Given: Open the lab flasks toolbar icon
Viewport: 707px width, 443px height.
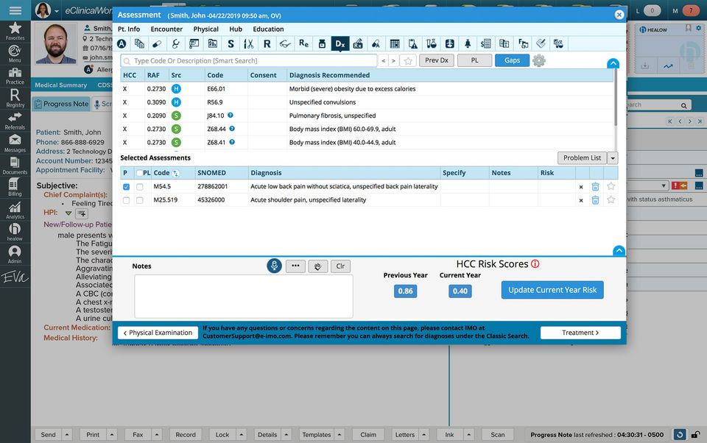Looking at the screenshot, I should click(432, 43).
